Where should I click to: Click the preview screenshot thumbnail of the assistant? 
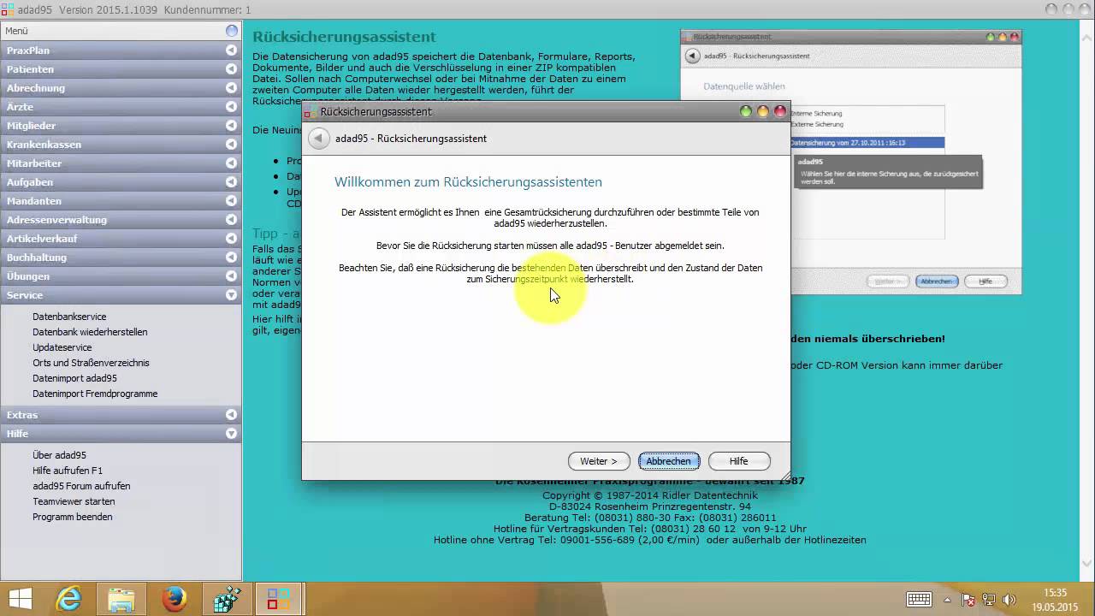(851, 163)
